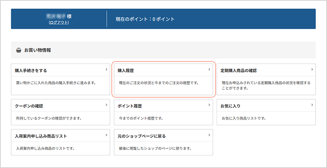
Task: Click chevron arrow on 入荷案内申し込み商品リスト card
Action: point(106,135)
